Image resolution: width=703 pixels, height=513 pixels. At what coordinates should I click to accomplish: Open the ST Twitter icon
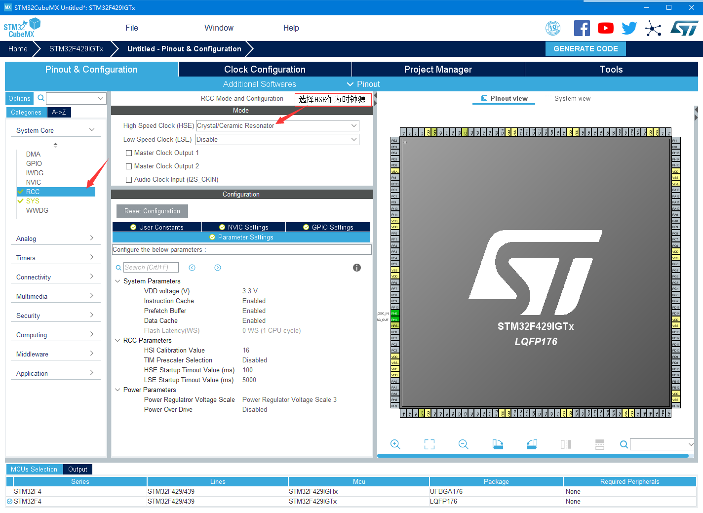click(x=629, y=28)
